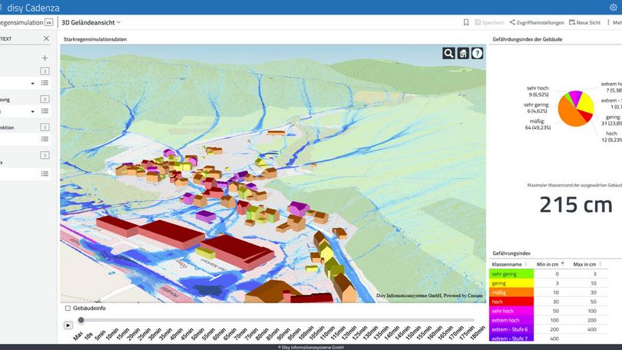This screenshot has height=350, width=622.
Task: Close the left filter panel
Action: tap(46, 38)
